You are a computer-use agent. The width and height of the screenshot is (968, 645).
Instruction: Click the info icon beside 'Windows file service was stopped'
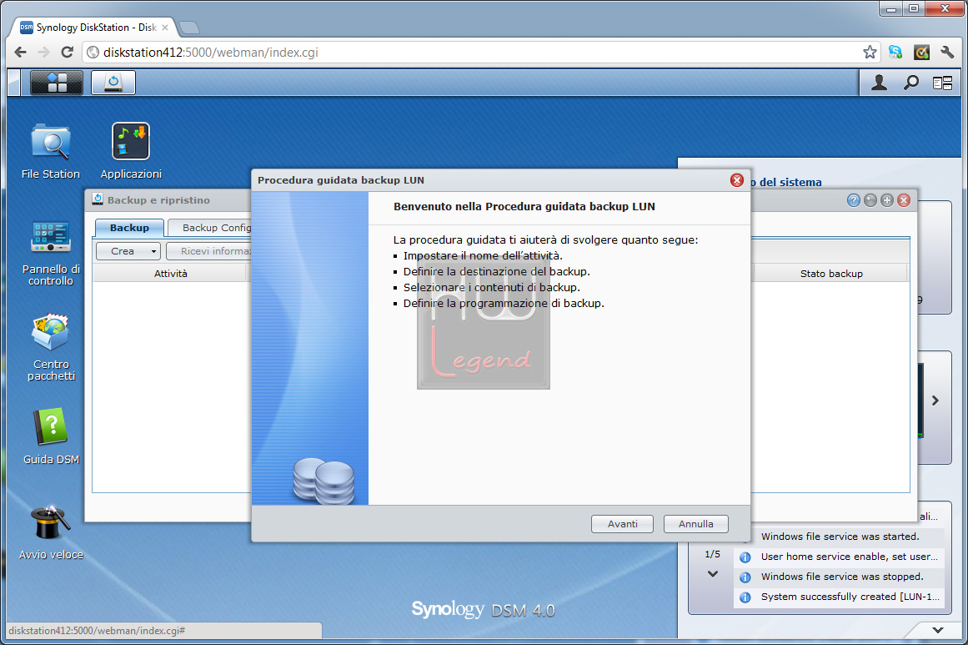tap(745, 577)
